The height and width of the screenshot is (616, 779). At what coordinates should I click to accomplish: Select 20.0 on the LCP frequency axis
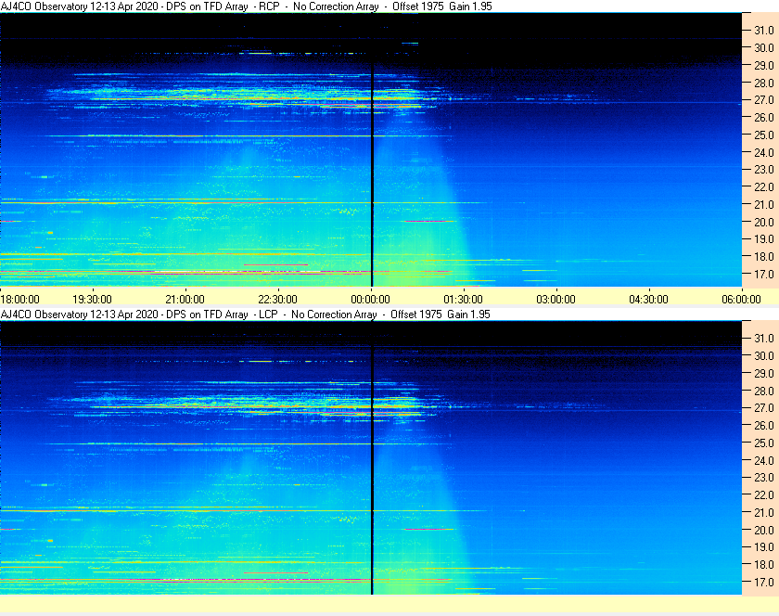[764, 530]
